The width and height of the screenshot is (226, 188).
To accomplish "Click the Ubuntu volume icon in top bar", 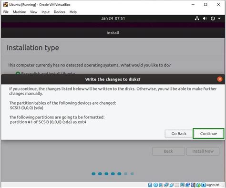I will (x=205, y=19).
